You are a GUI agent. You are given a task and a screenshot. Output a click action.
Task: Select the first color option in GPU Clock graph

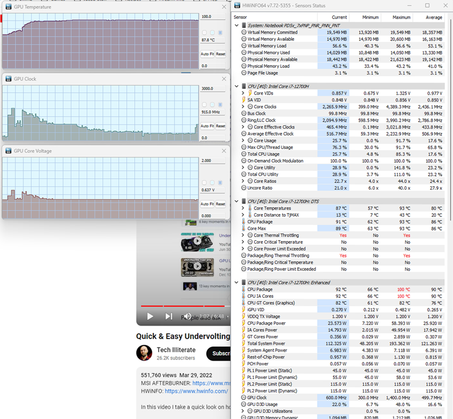[204, 105]
